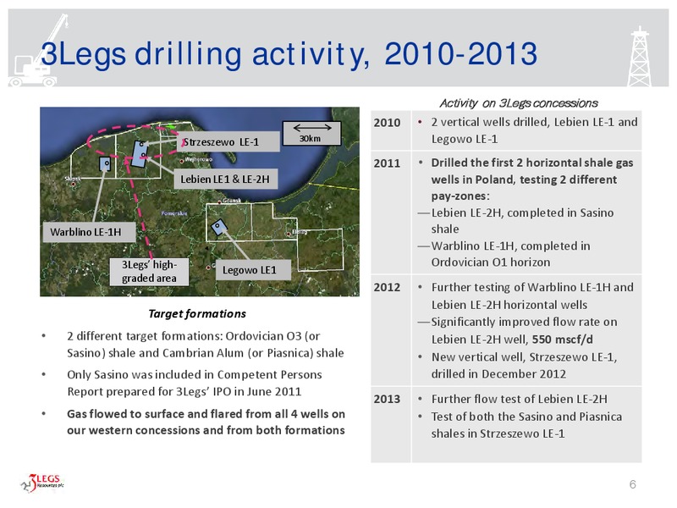Click the 'Target formations' heading

pyautogui.click(x=197, y=313)
